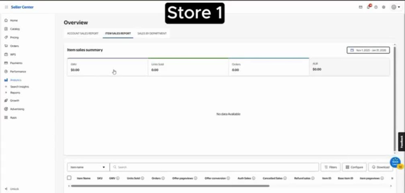Image resolution: width=405 pixels, height=193 pixels.
Task: Click the Cancelled Sales info icon
Action: click(x=285, y=178)
